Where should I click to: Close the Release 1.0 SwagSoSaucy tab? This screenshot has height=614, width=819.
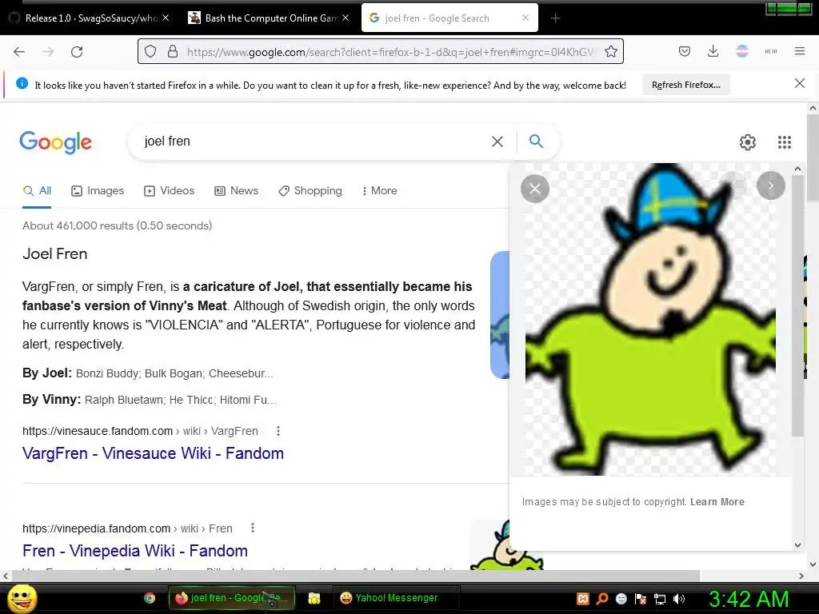tap(166, 18)
